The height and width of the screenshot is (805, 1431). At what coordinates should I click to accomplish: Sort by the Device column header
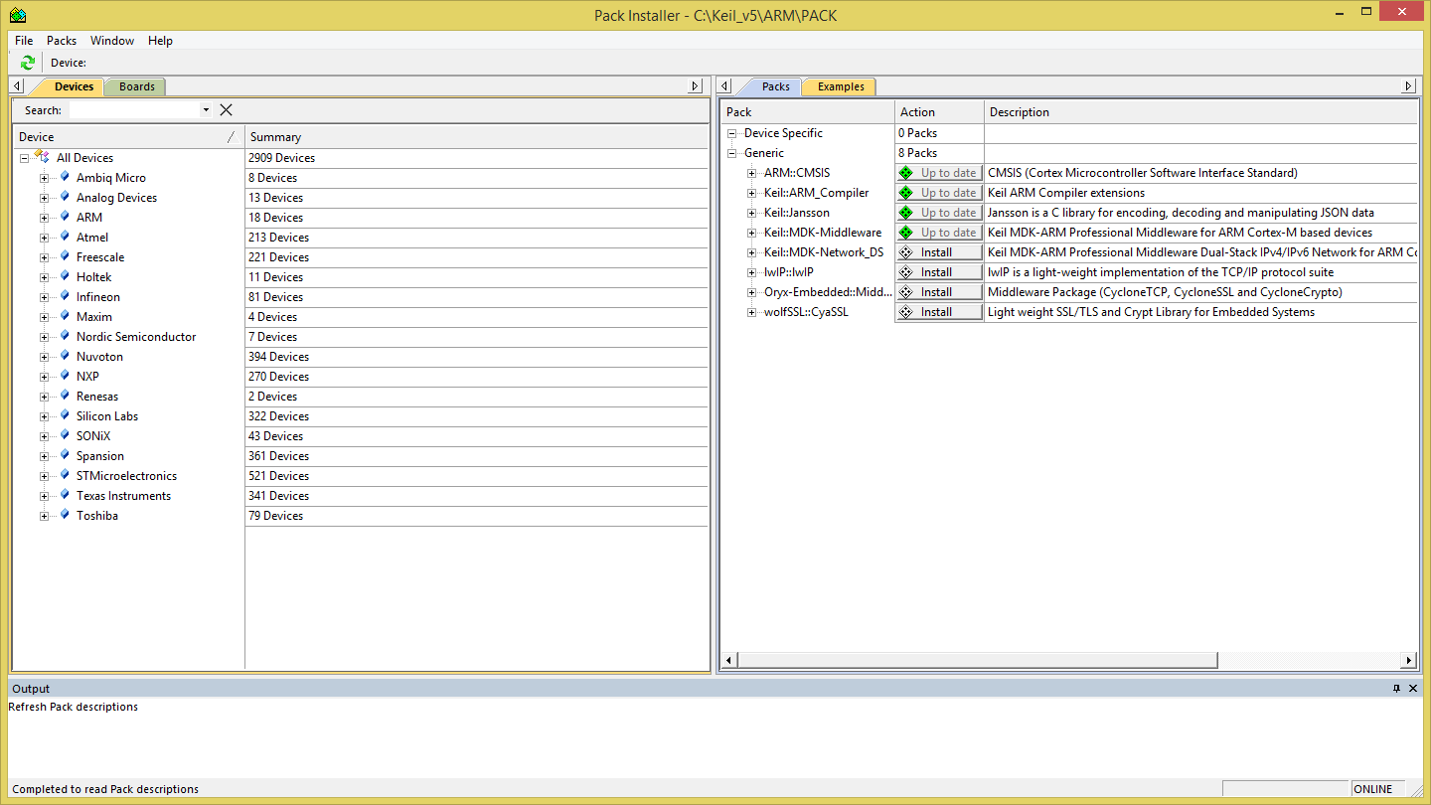coord(128,137)
